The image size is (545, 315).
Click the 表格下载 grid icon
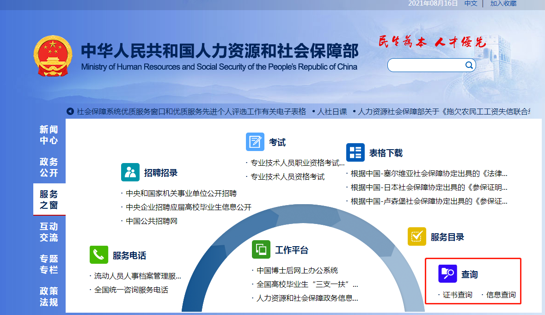[x=355, y=152]
